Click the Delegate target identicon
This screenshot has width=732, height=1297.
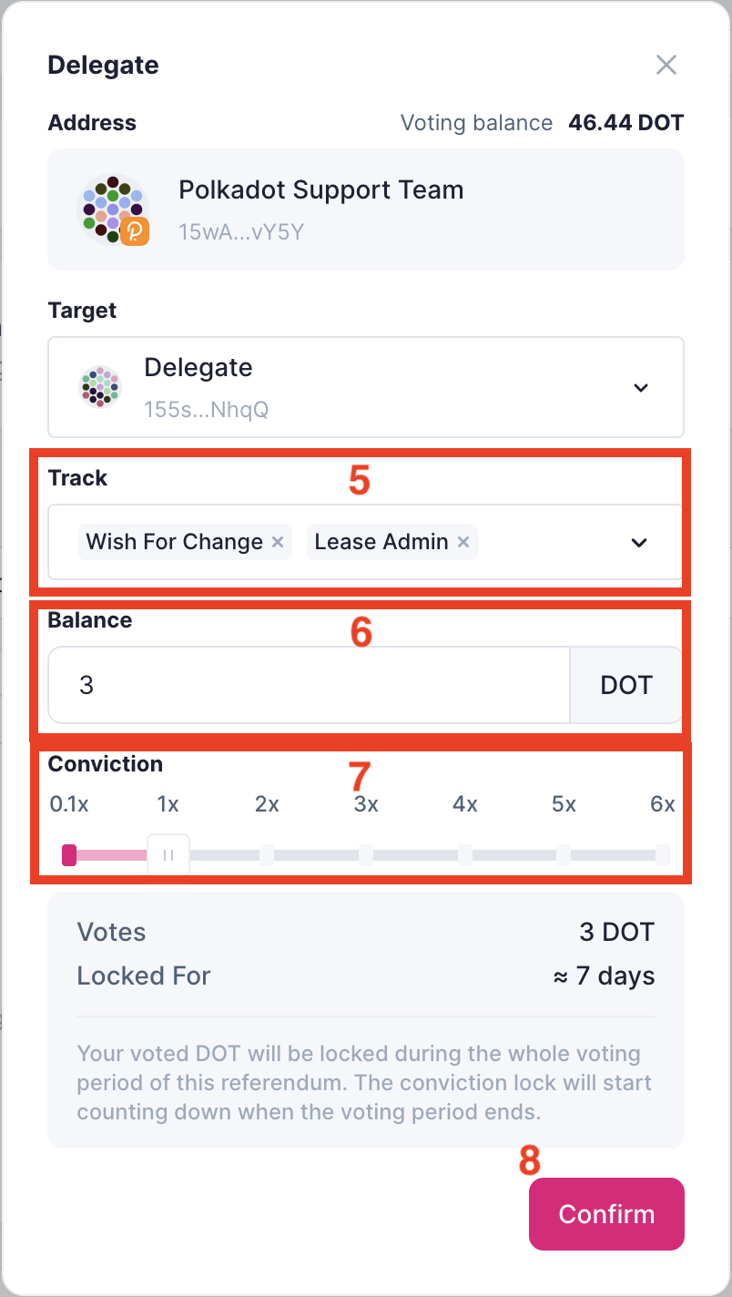pos(100,387)
